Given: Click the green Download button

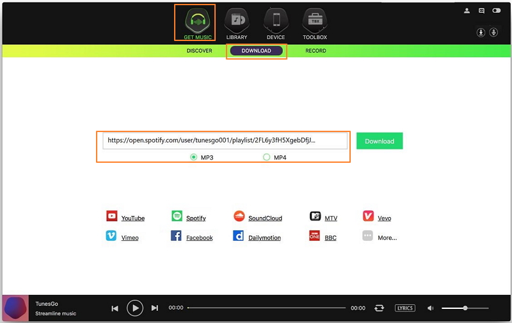Looking at the screenshot, I should pos(380,141).
